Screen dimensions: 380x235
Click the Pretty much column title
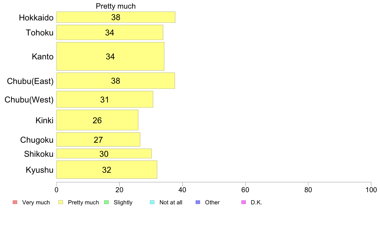point(115,6)
